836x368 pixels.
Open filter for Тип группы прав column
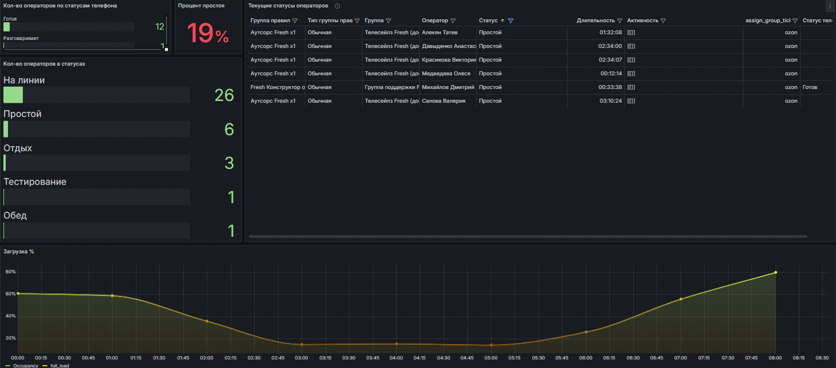tap(357, 21)
